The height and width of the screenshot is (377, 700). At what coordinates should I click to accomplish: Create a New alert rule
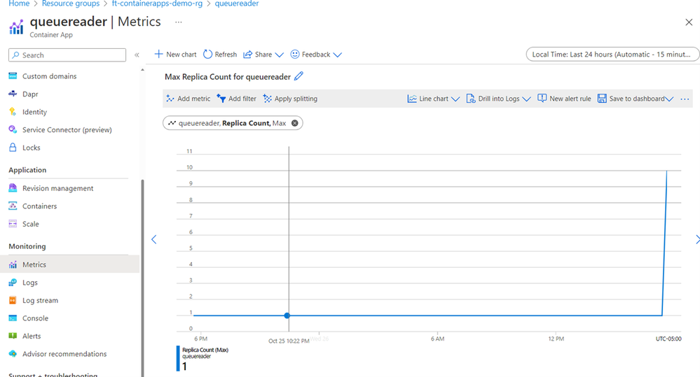click(564, 99)
